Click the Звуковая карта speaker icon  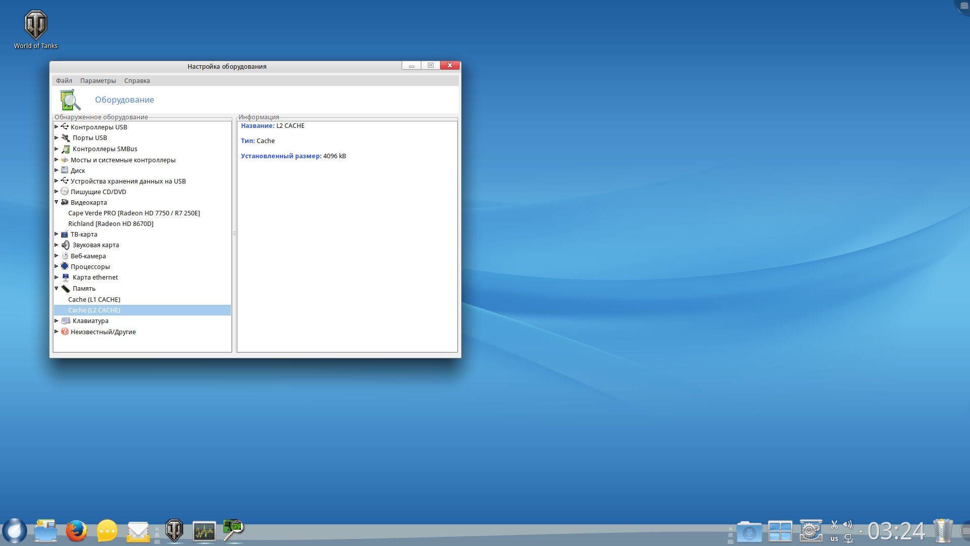click(x=65, y=245)
